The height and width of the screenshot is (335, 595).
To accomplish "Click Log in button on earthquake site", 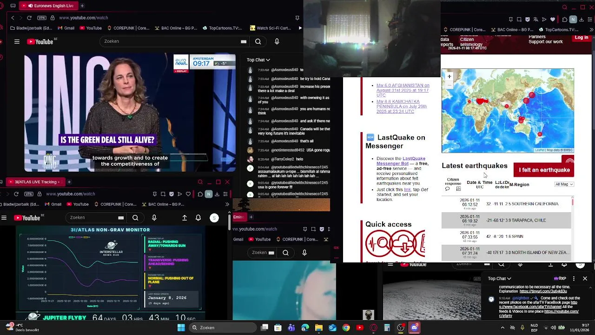I will 582,38.
